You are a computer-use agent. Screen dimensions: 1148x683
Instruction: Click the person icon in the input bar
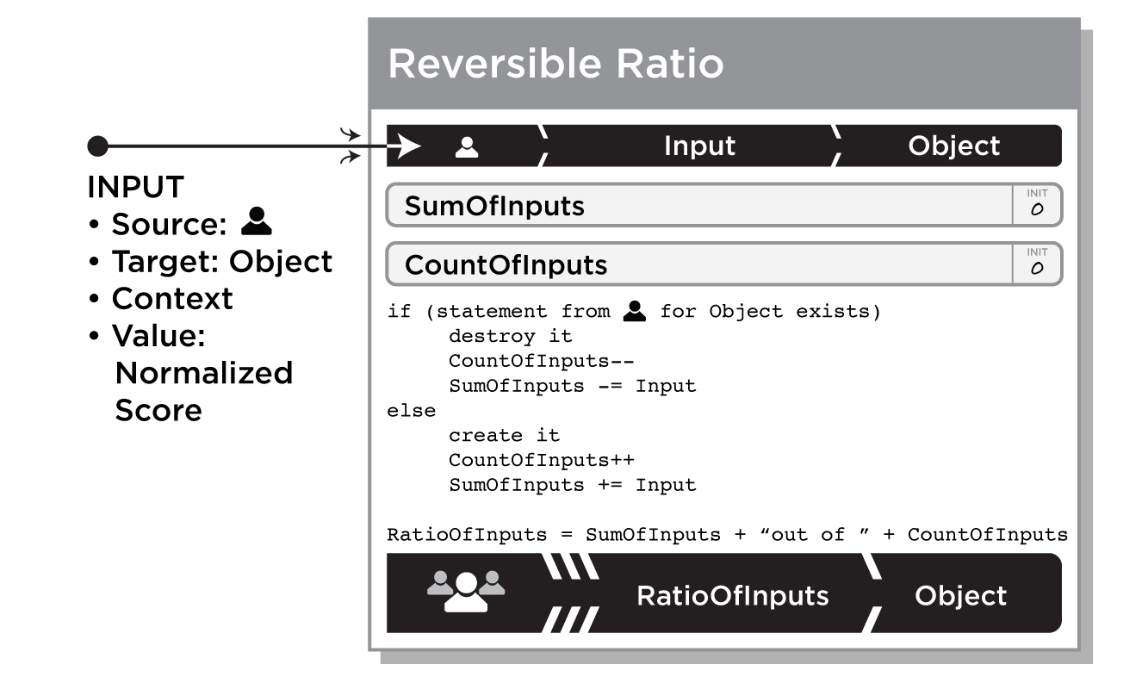pyautogui.click(x=466, y=146)
